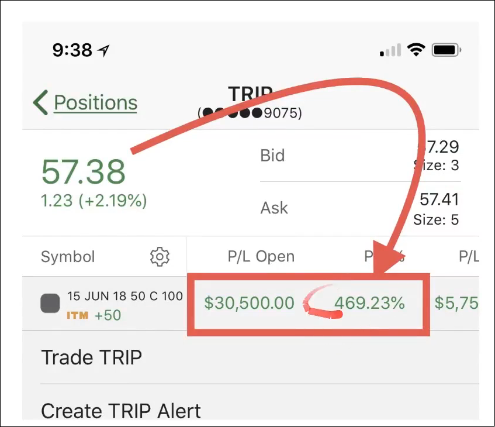Tap the Wi-Fi status icon
Image resolution: width=495 pixels, height=427 pixels.
click(416, 50)
